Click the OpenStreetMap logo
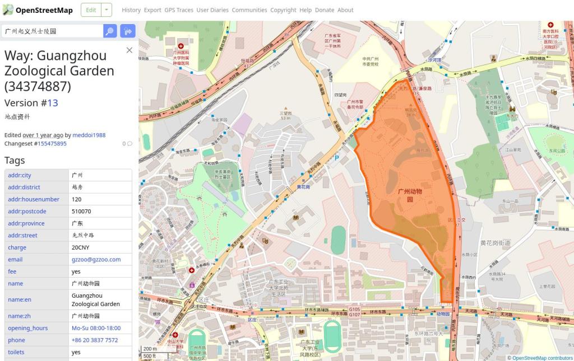The height and width of the screenshot is (361, 574). [38, 10]
